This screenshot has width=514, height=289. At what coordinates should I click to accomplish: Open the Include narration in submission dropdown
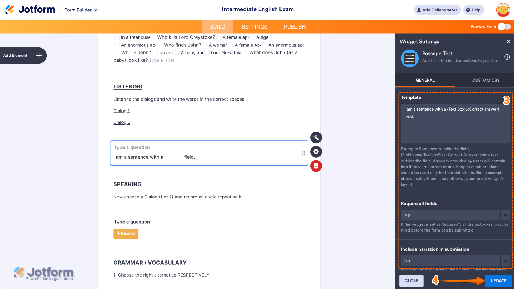pyautogui.click(x=455, y=260)
